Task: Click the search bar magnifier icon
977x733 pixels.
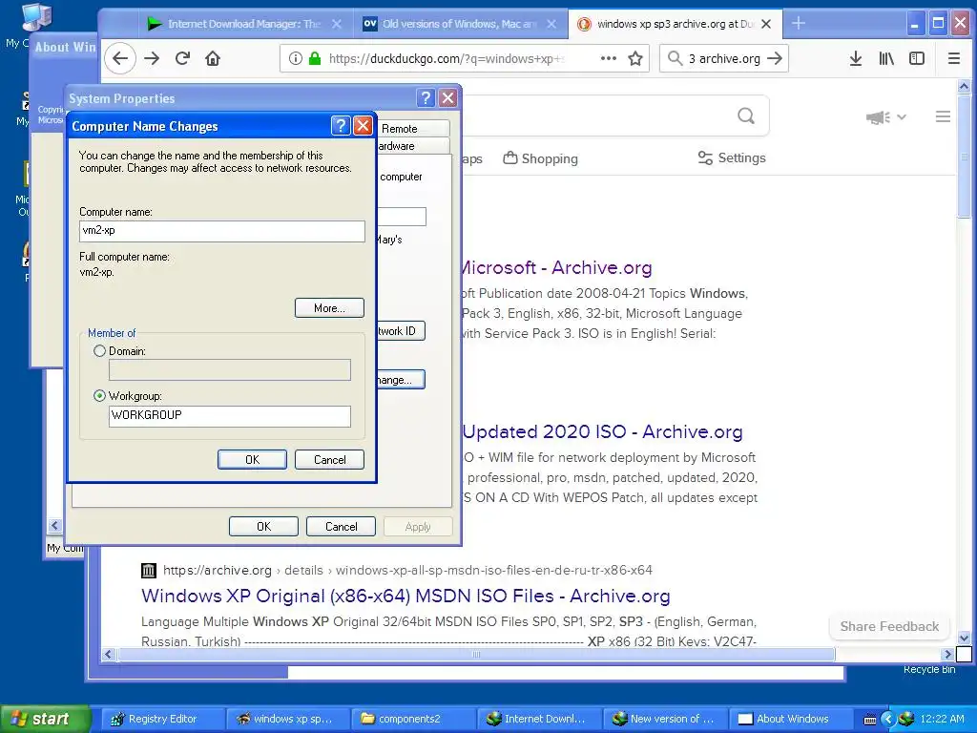Action: (x=675, y=58)
